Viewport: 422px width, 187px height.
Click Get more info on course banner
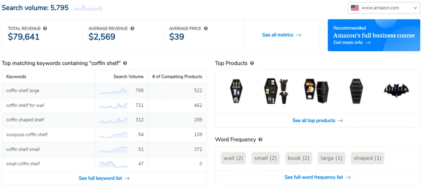click(352, 42)
